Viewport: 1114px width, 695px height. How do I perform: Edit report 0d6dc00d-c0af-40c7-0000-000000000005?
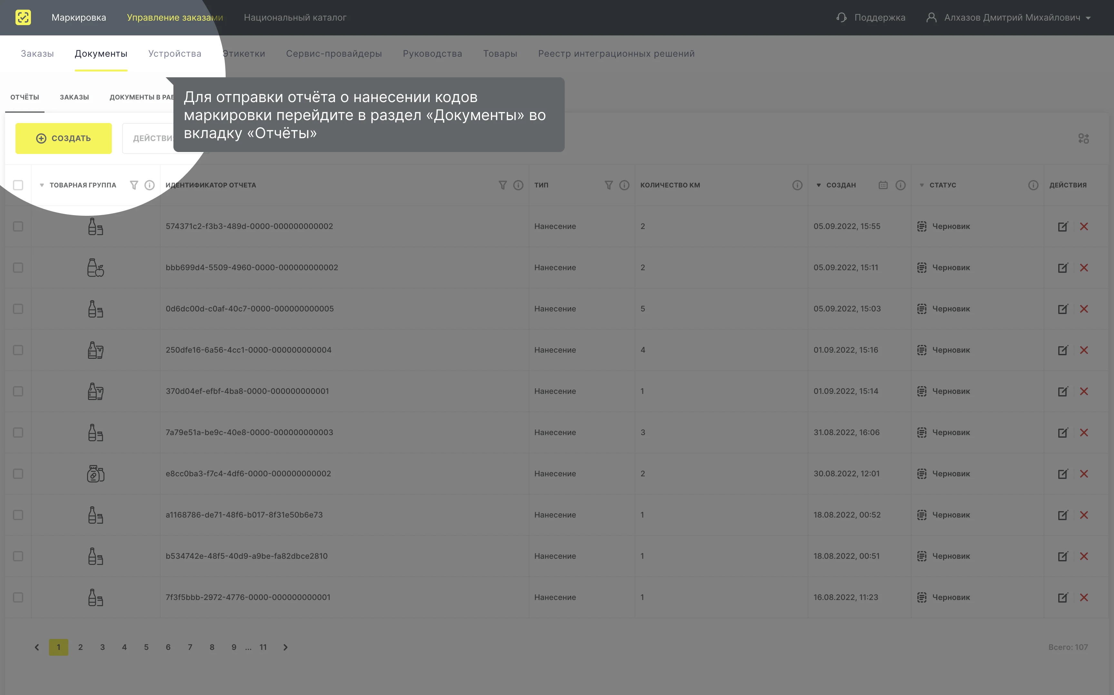[1063, 309]
